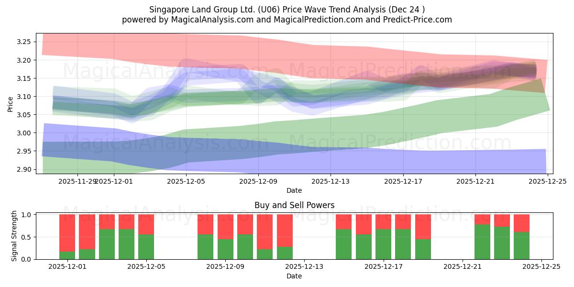The image size is (574, 287).
Task: Select the 3.25 price tick label
Action: pyautogui.click(x=26, y=42)
